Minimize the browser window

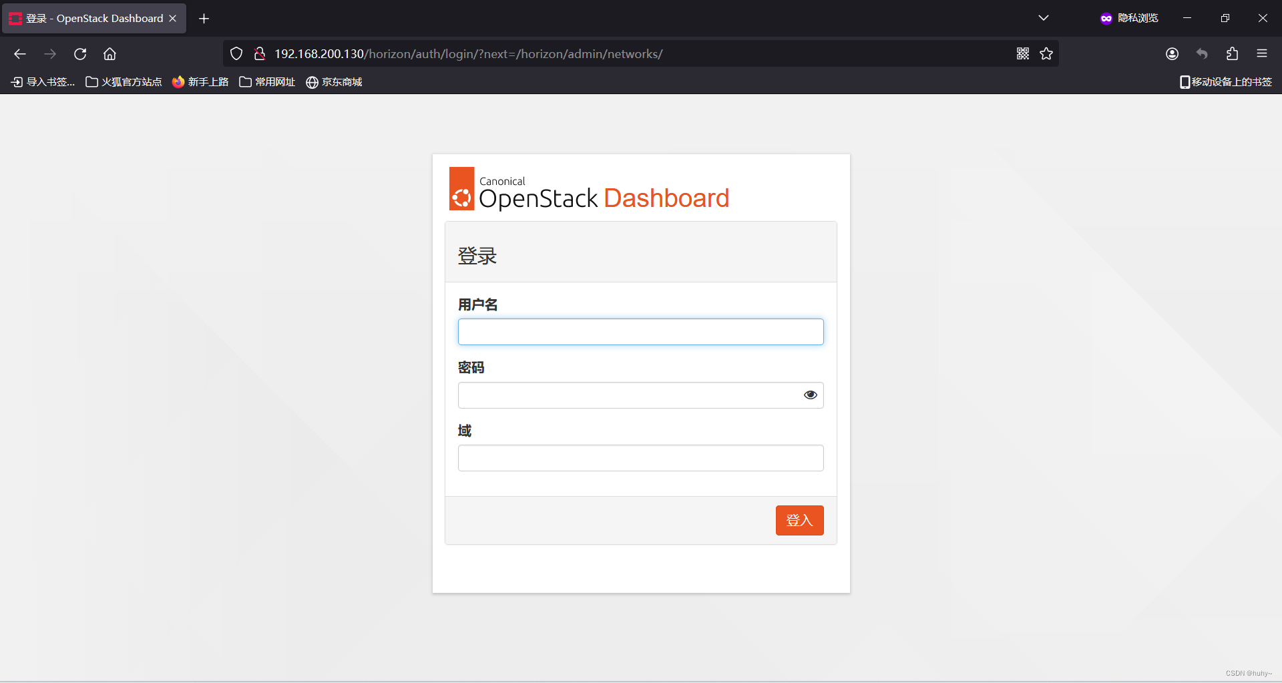pos(1187,18)
